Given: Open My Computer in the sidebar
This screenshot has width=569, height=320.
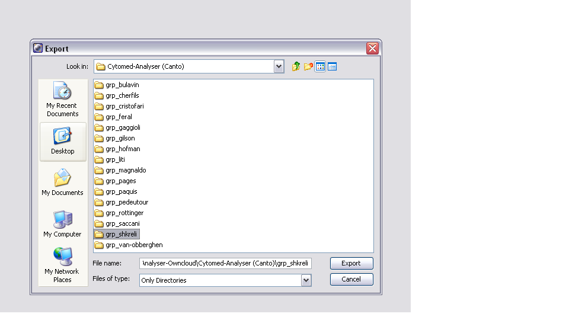Looking at the screenshot, I should [x=62, y=224].
